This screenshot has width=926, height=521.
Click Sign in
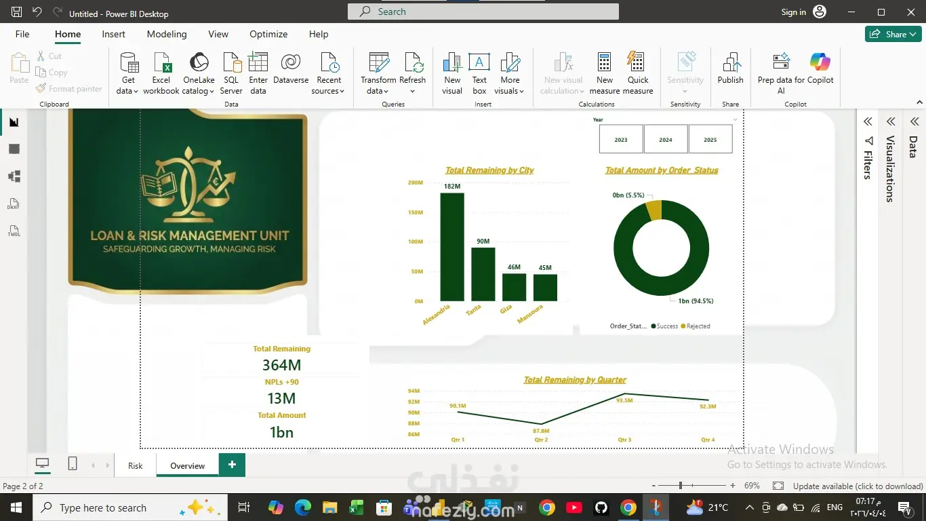point(794,12)
